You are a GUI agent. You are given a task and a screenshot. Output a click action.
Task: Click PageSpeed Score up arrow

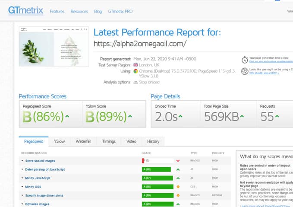(67, 116)
